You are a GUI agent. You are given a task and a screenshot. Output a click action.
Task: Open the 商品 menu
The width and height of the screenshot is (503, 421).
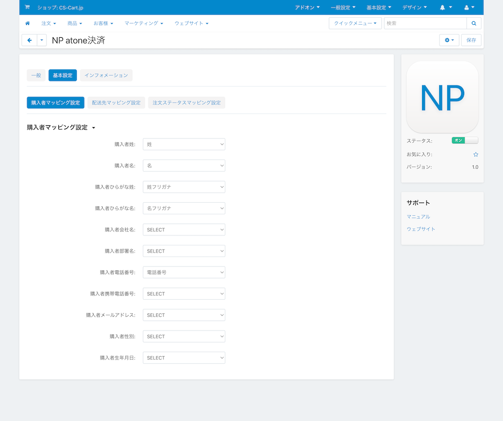click(x=75, y=23)
